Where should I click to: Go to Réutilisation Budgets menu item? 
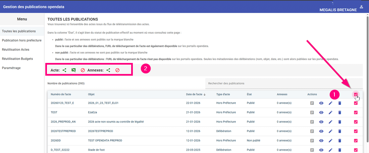17,59
